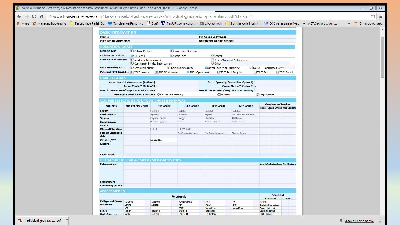This screenshot has height=225, width=400.
Task: Click the American History cell for 11th Grade
Action: coord(218,122)
